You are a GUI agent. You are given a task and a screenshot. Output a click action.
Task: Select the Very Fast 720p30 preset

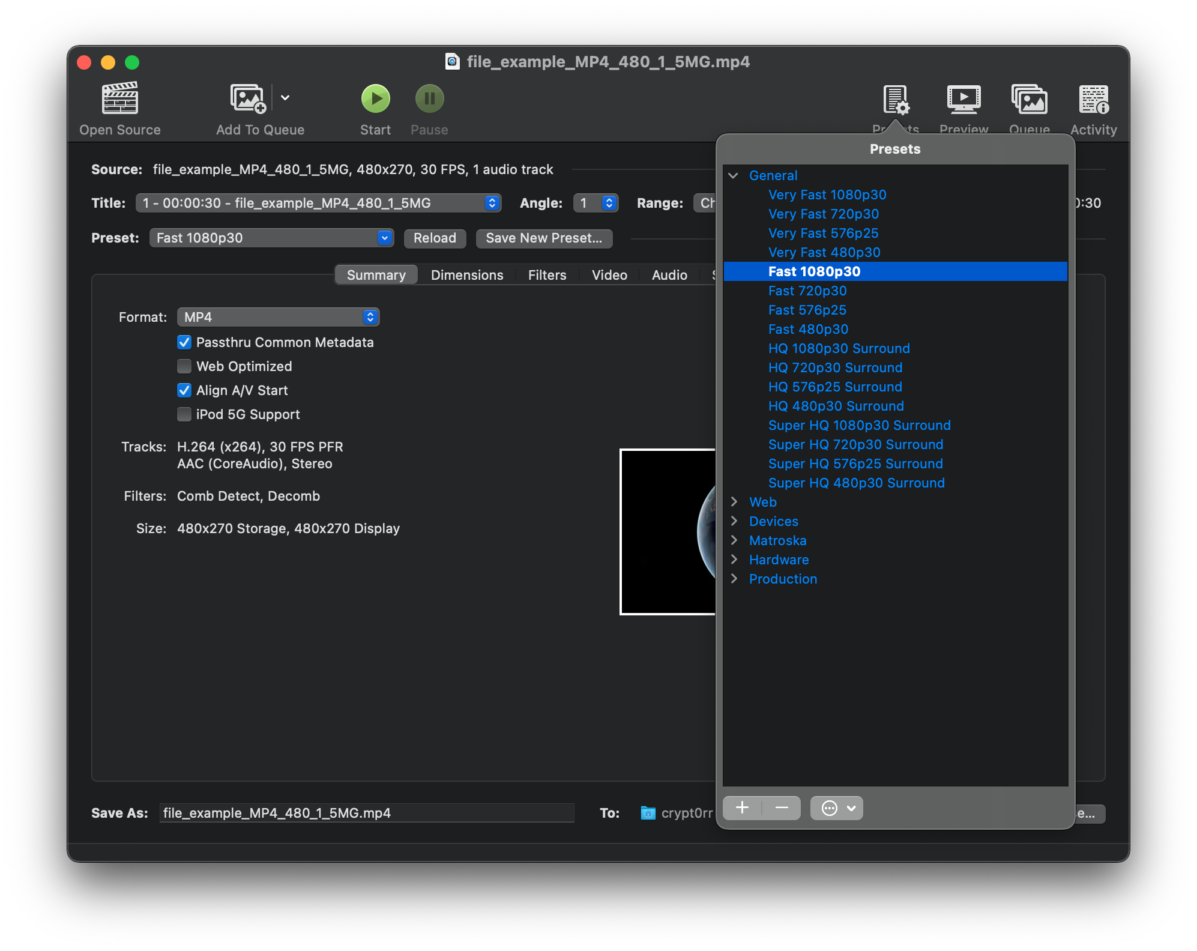(x=824, y=214)
